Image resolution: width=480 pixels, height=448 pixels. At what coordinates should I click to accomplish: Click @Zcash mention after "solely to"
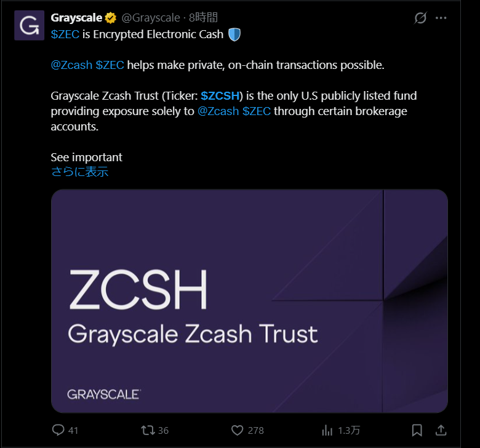218,111
